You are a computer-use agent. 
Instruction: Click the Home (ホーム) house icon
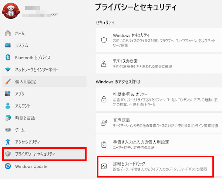pos(8,33)
